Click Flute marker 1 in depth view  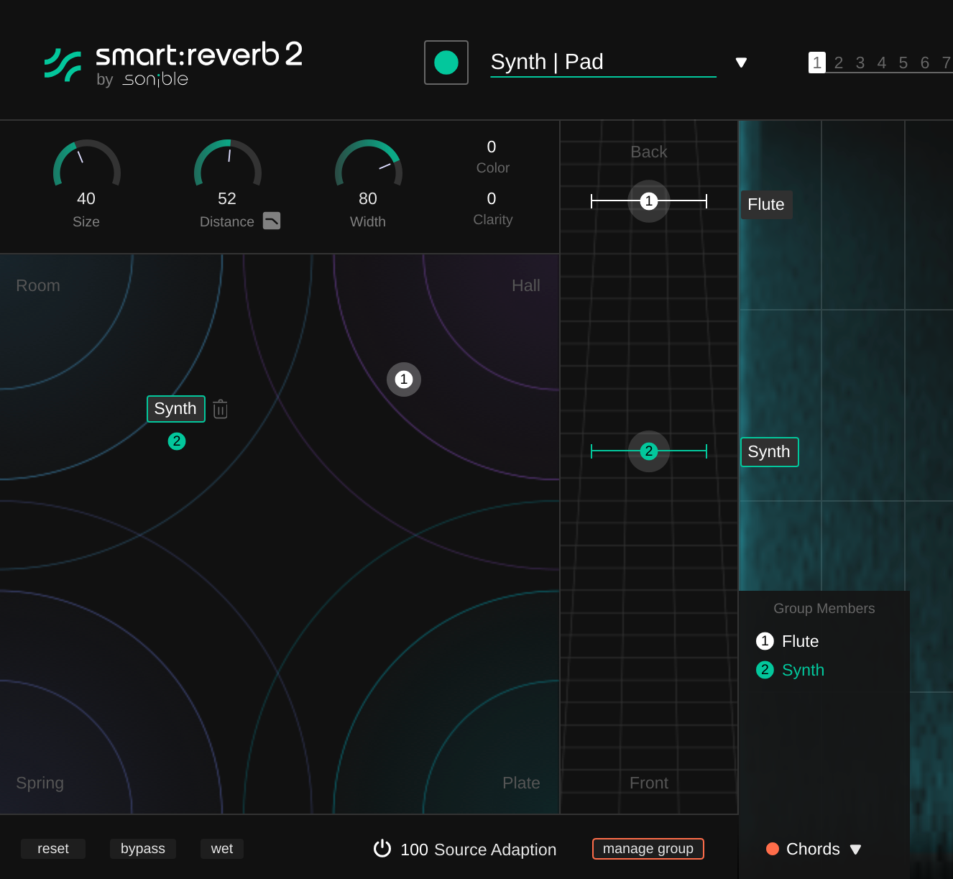[x=649, y=201]
